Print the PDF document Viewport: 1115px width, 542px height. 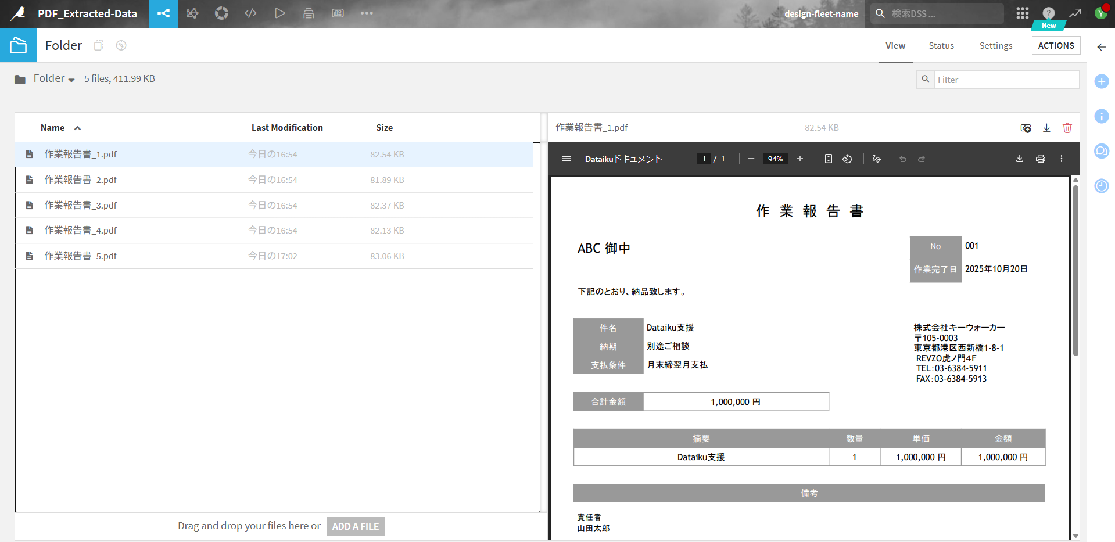point(1040,159)
